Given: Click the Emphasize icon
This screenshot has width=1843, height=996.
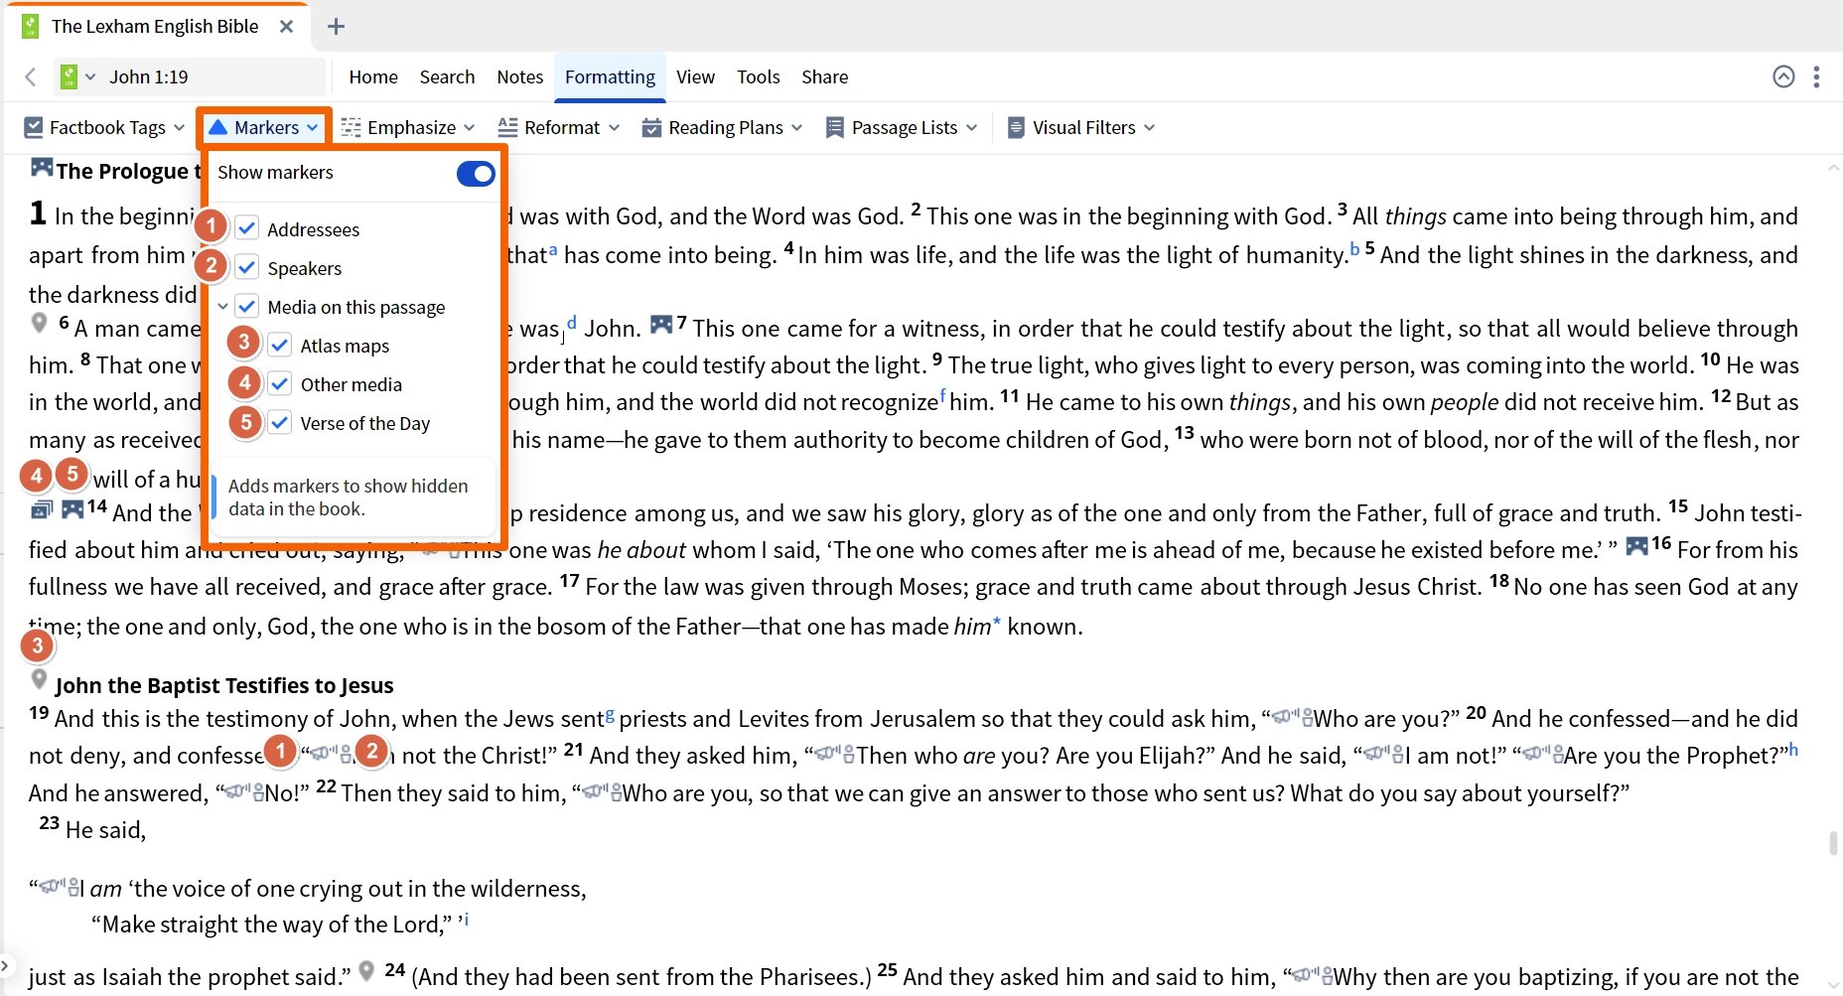Looking at the screenshot, I should [x=351, y=127].
